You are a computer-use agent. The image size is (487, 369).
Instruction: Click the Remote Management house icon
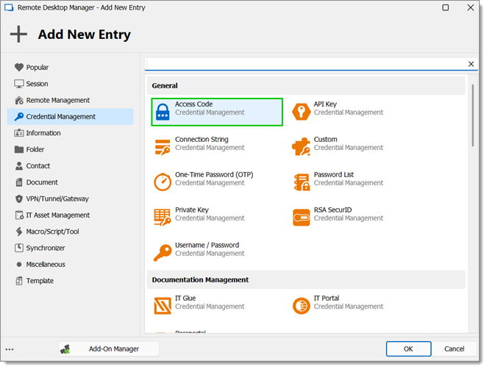pyautogui.click(x=19, y=100)
